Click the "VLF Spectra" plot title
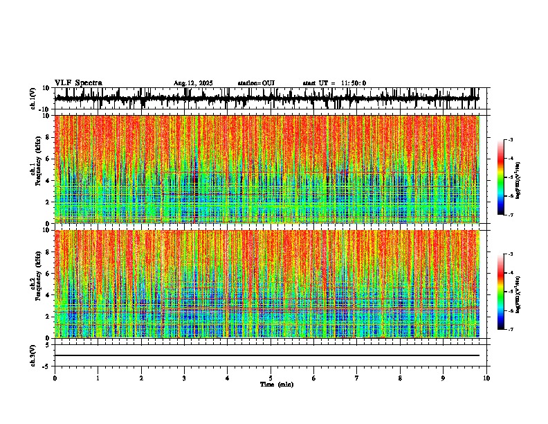This screenshot has height=424, width=548. pyautogui.click(x=78, y=83)
